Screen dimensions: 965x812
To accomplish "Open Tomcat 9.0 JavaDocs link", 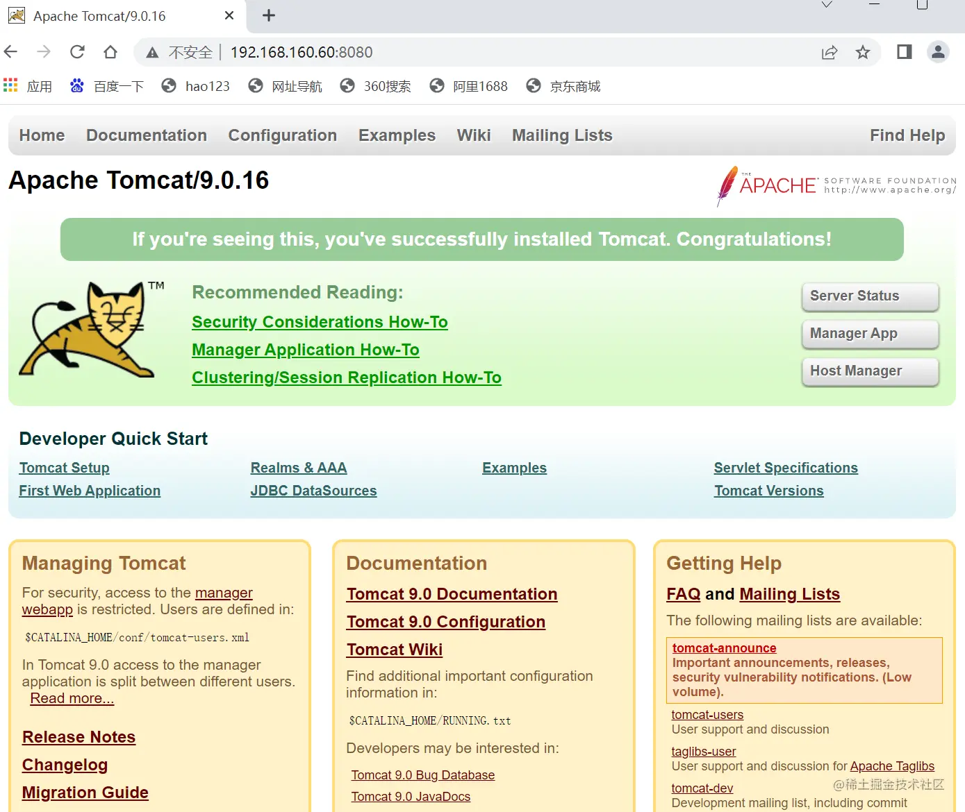I will 411,797.
